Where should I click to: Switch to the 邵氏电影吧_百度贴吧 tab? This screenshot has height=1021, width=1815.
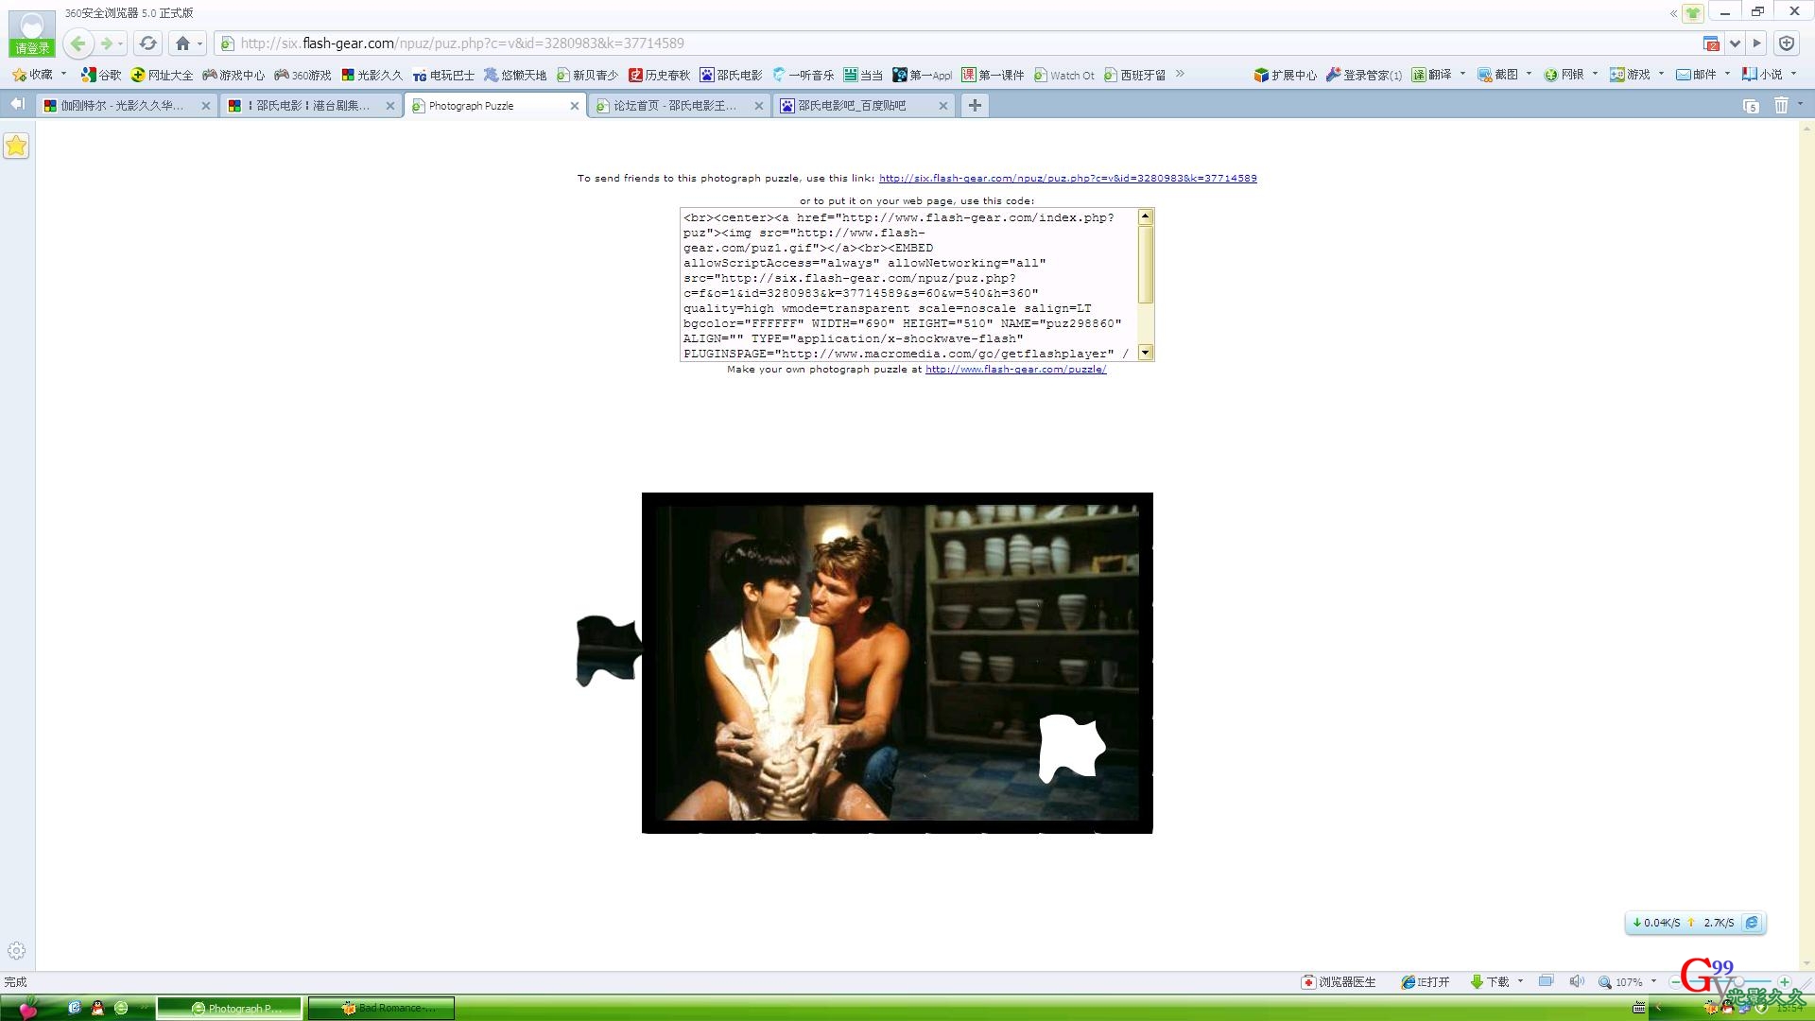[x=851, y=106]
